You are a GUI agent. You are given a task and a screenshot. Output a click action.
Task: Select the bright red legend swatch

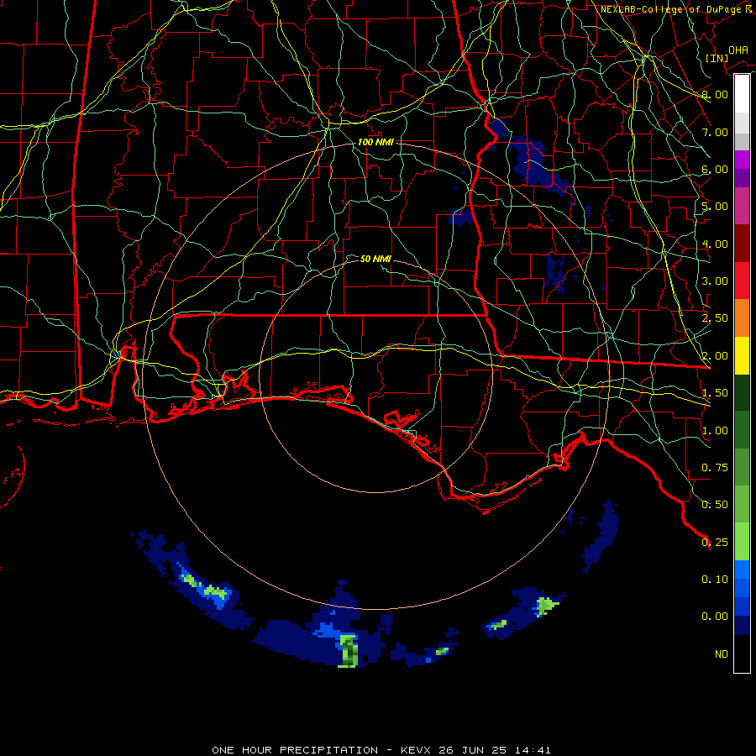coord(742,281)
